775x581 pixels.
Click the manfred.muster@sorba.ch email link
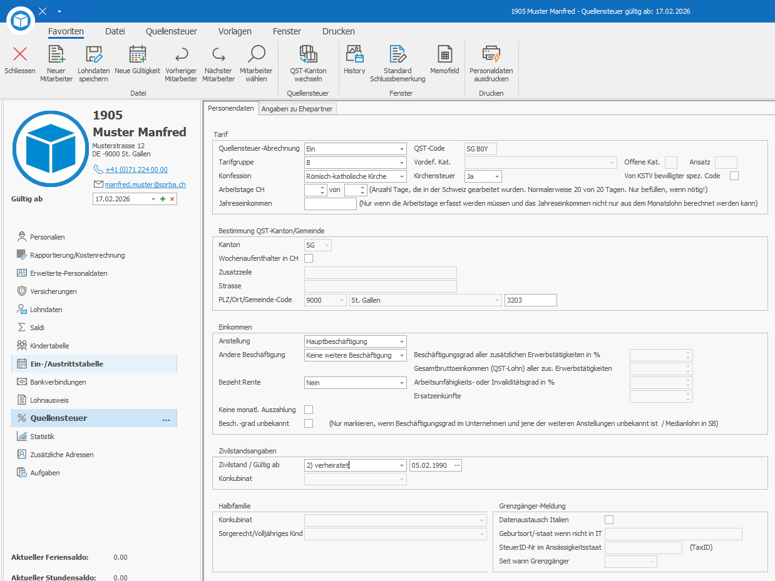tap(145, 184)
